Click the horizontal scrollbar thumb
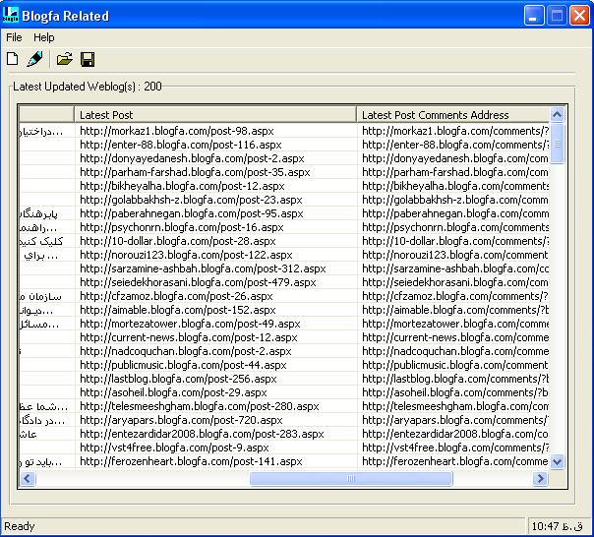 tap(351, 479)
